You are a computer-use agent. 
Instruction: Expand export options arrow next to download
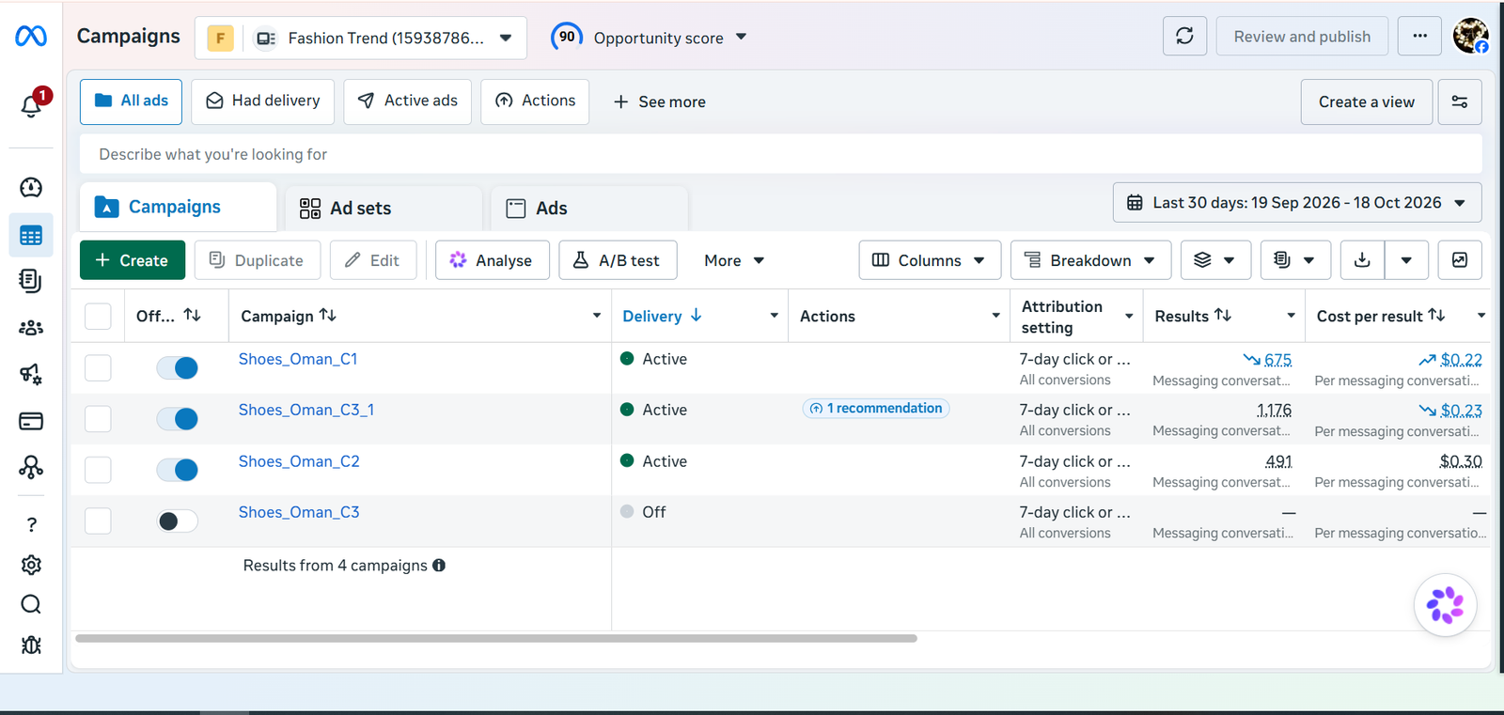(1406, 260)
